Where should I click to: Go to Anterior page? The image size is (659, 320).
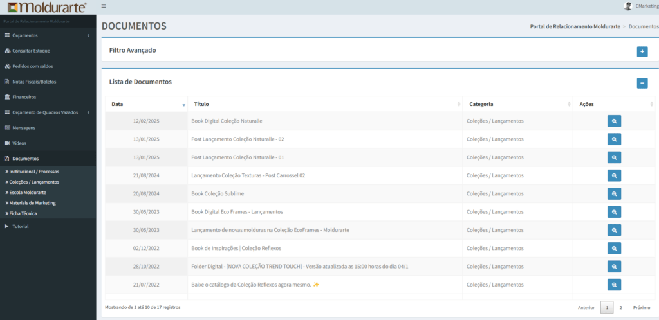(586, 307)
